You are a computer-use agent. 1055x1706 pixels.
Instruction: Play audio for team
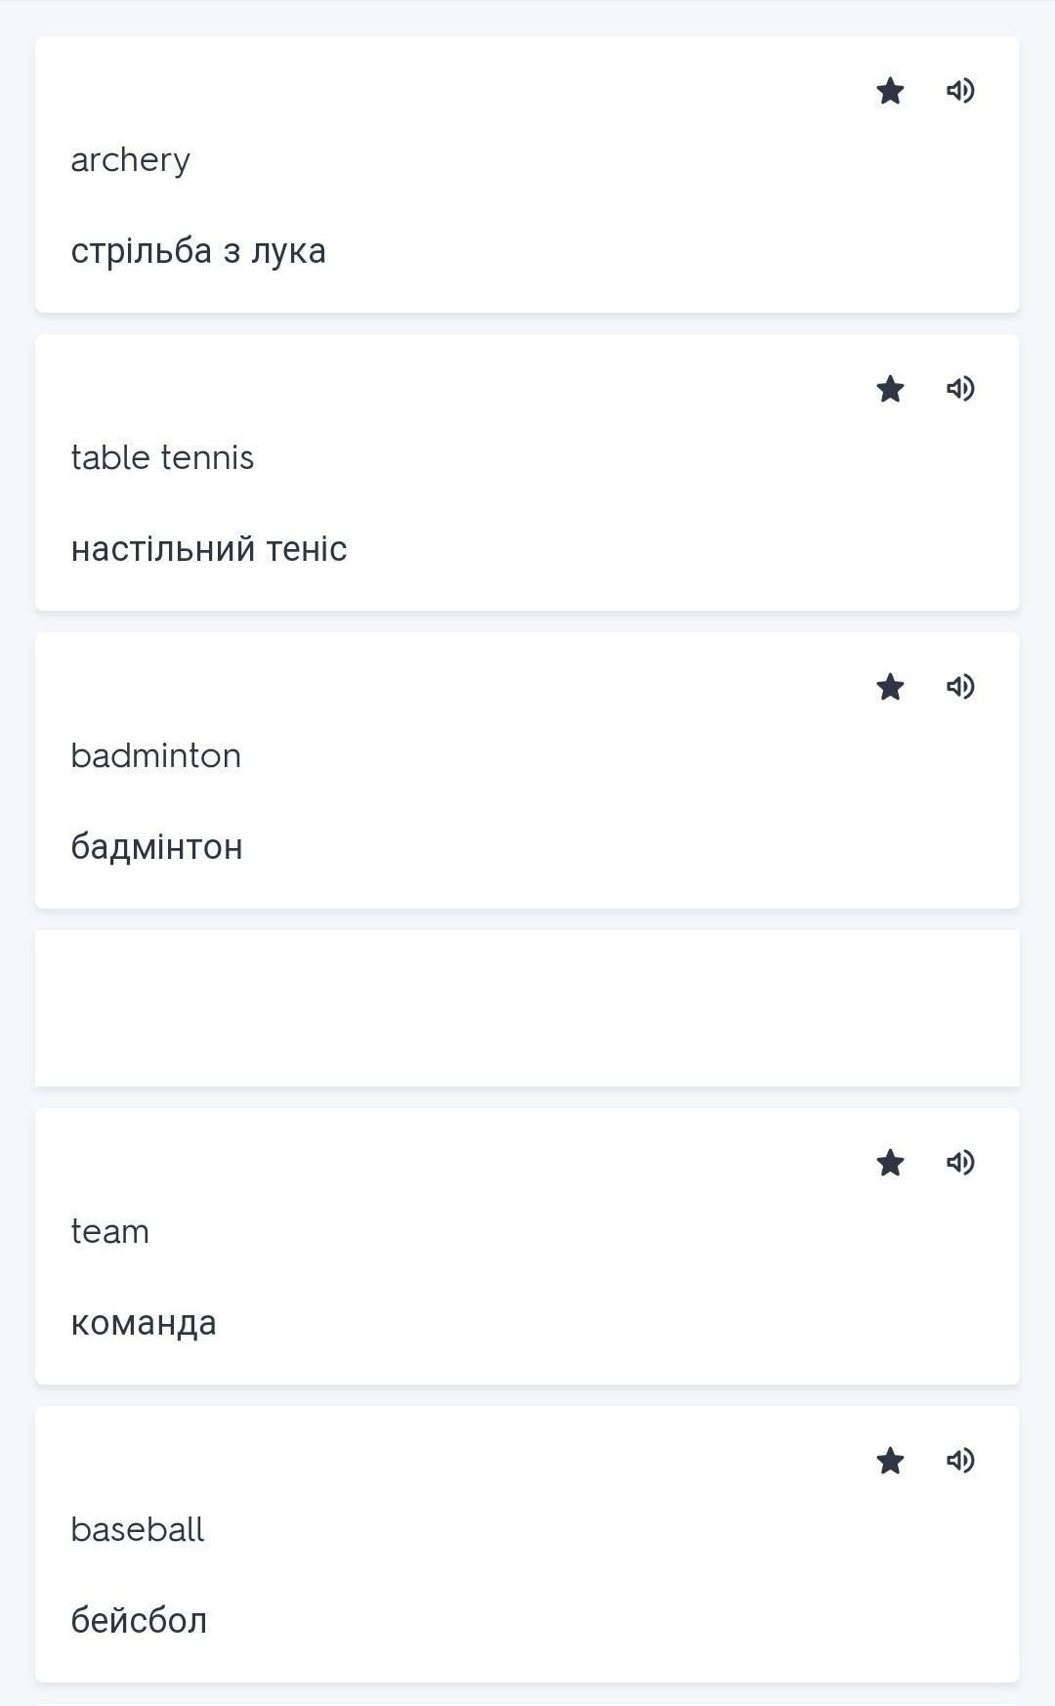[x=960, y=1163]
